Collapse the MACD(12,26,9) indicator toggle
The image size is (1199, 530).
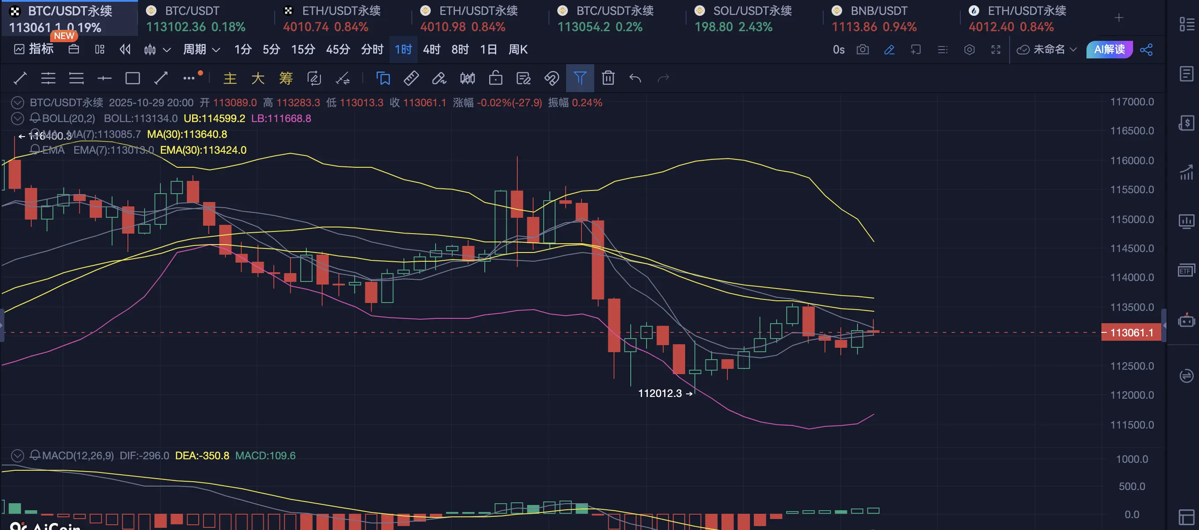[17, 456]
